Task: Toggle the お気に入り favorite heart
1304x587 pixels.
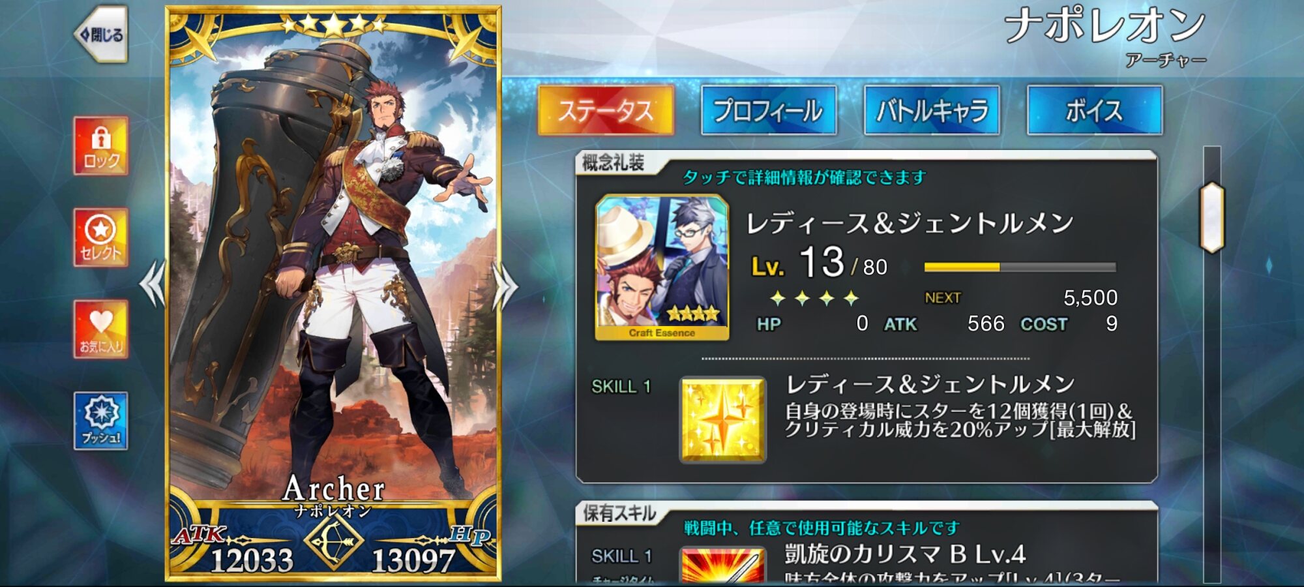Action: (100, 329)
